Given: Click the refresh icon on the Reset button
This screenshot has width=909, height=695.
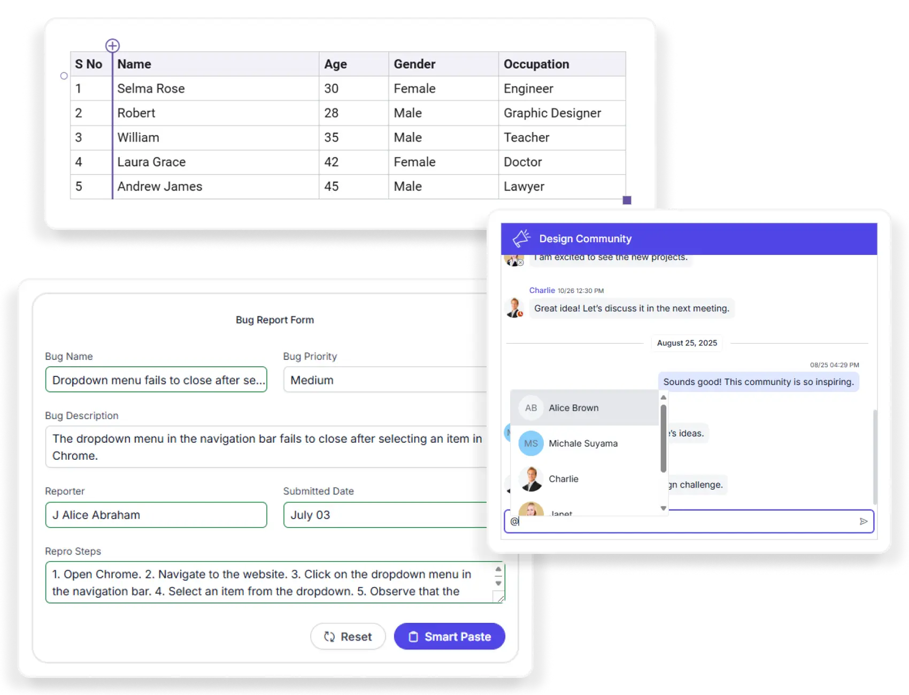Looking at the screenshot, I should (x=328, y=637).
